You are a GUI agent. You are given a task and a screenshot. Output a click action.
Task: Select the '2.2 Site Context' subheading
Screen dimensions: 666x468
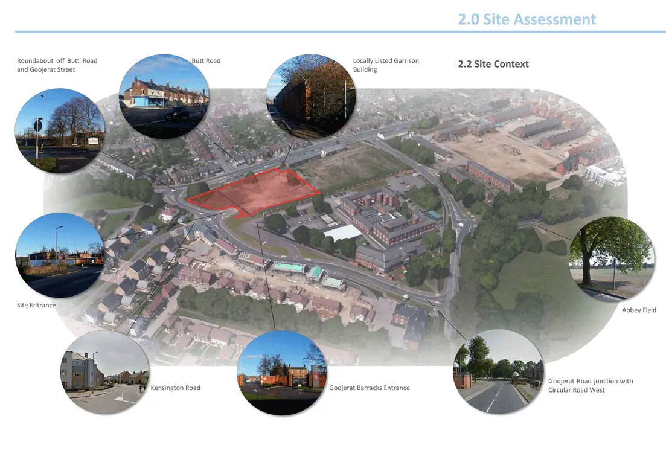click(x=493, y=64)
